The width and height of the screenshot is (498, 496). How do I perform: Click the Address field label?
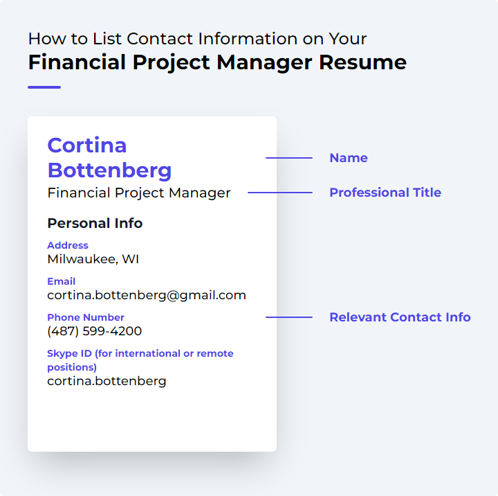coord(68,245)
